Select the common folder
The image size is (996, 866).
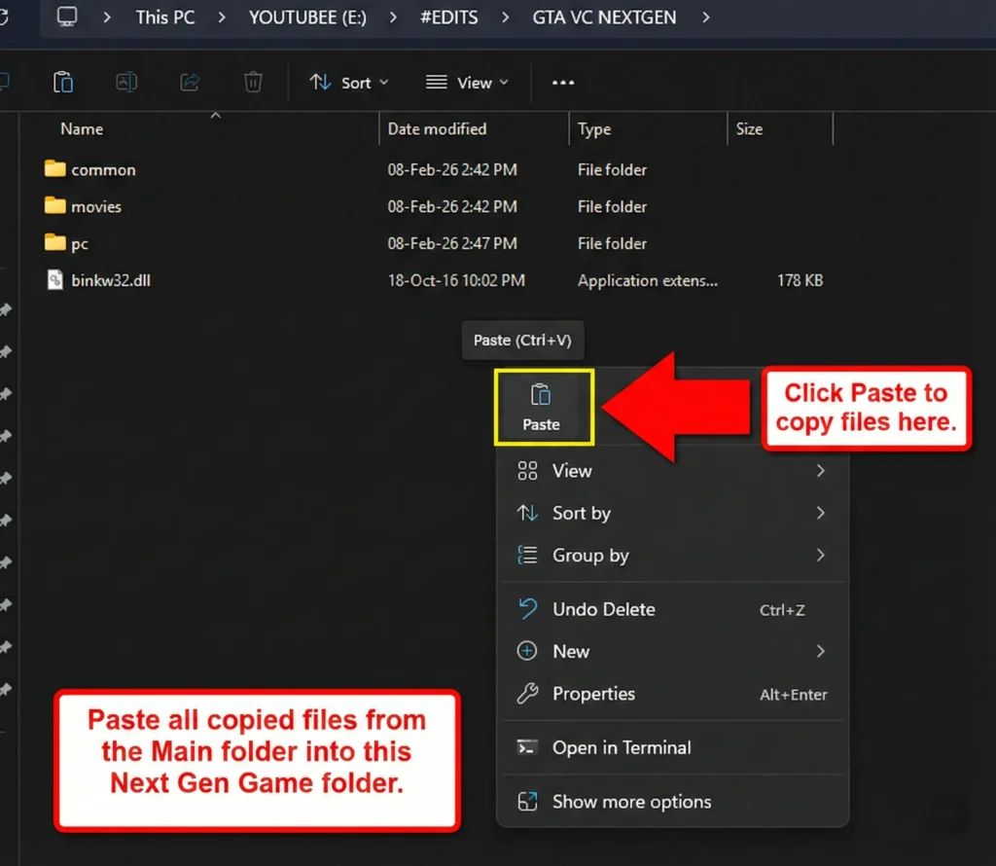(102, 170)
